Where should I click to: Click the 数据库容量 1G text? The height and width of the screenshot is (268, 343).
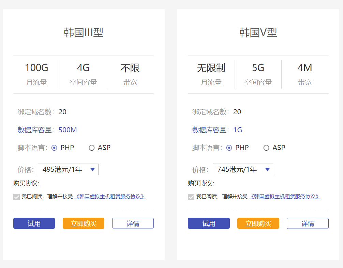(x=238, y=130)
